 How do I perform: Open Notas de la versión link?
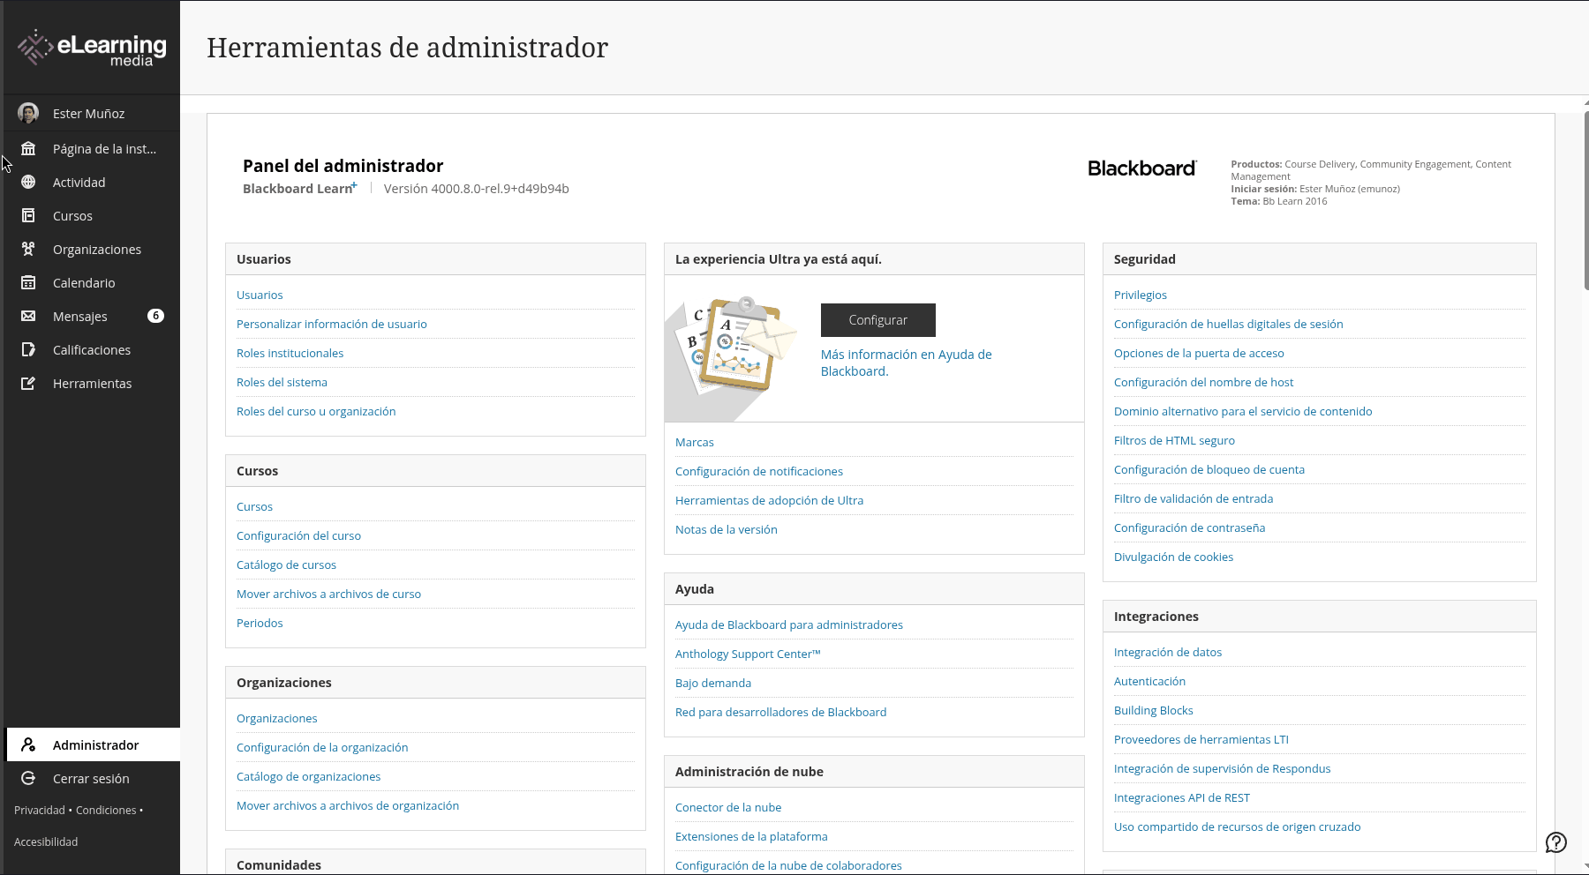(727, 529)
